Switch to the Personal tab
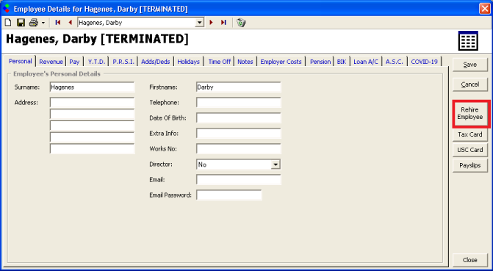This screenshot has width=493, height=271. click(x=20, y=61)
